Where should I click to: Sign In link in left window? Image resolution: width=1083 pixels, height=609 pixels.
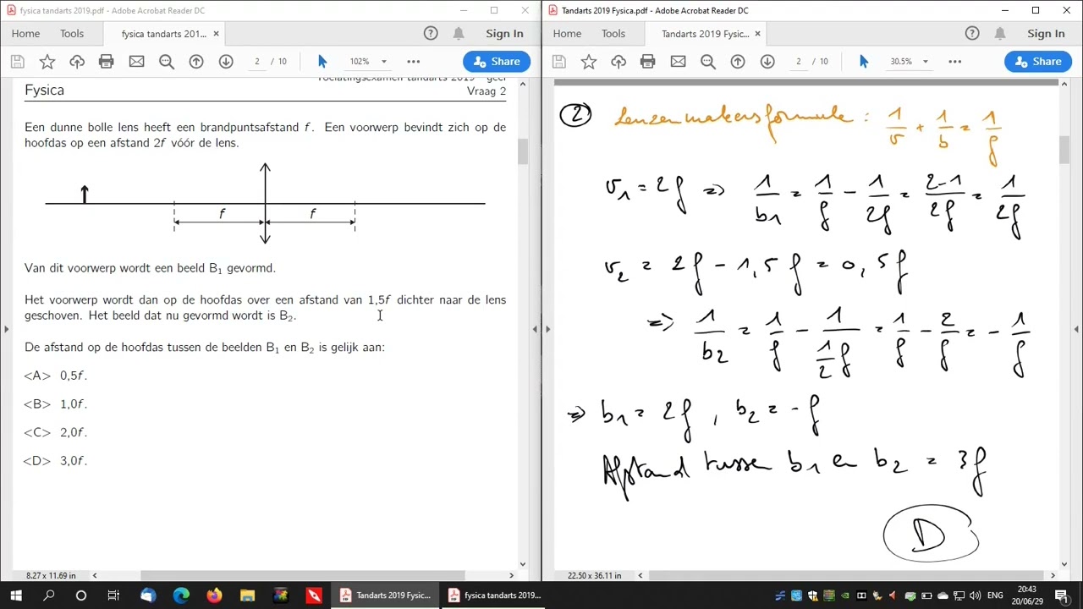click(504, 34)
